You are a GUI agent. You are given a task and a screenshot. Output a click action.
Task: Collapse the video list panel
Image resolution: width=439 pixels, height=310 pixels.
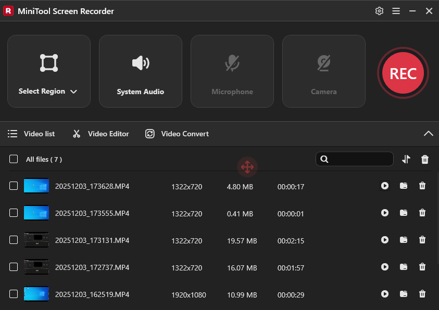(x=429, y=134)
